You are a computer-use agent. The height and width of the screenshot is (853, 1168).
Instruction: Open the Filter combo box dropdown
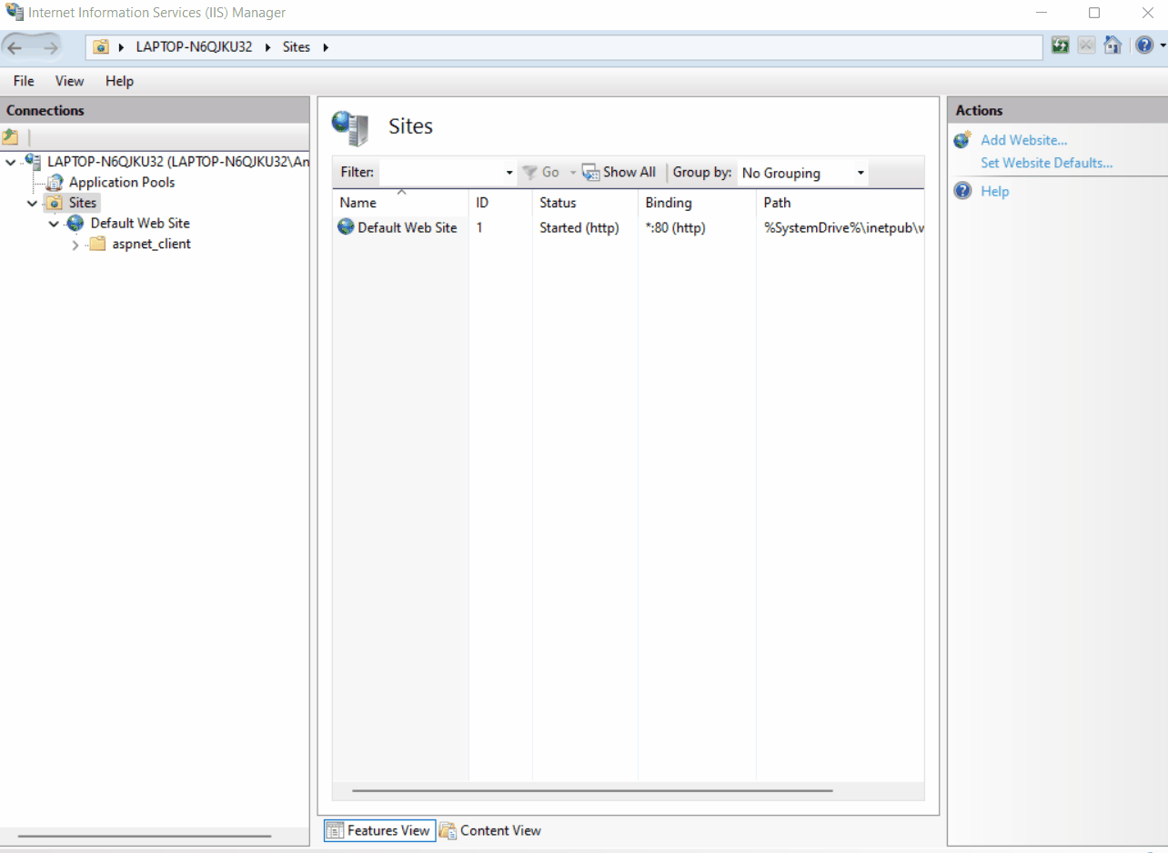(509, 173)
